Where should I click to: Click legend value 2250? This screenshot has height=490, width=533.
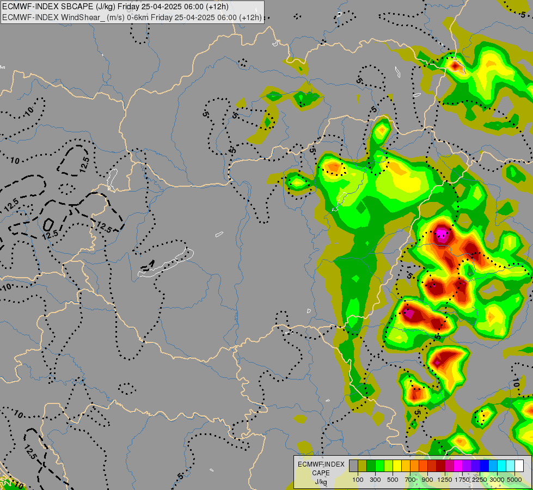click(479, 480)
